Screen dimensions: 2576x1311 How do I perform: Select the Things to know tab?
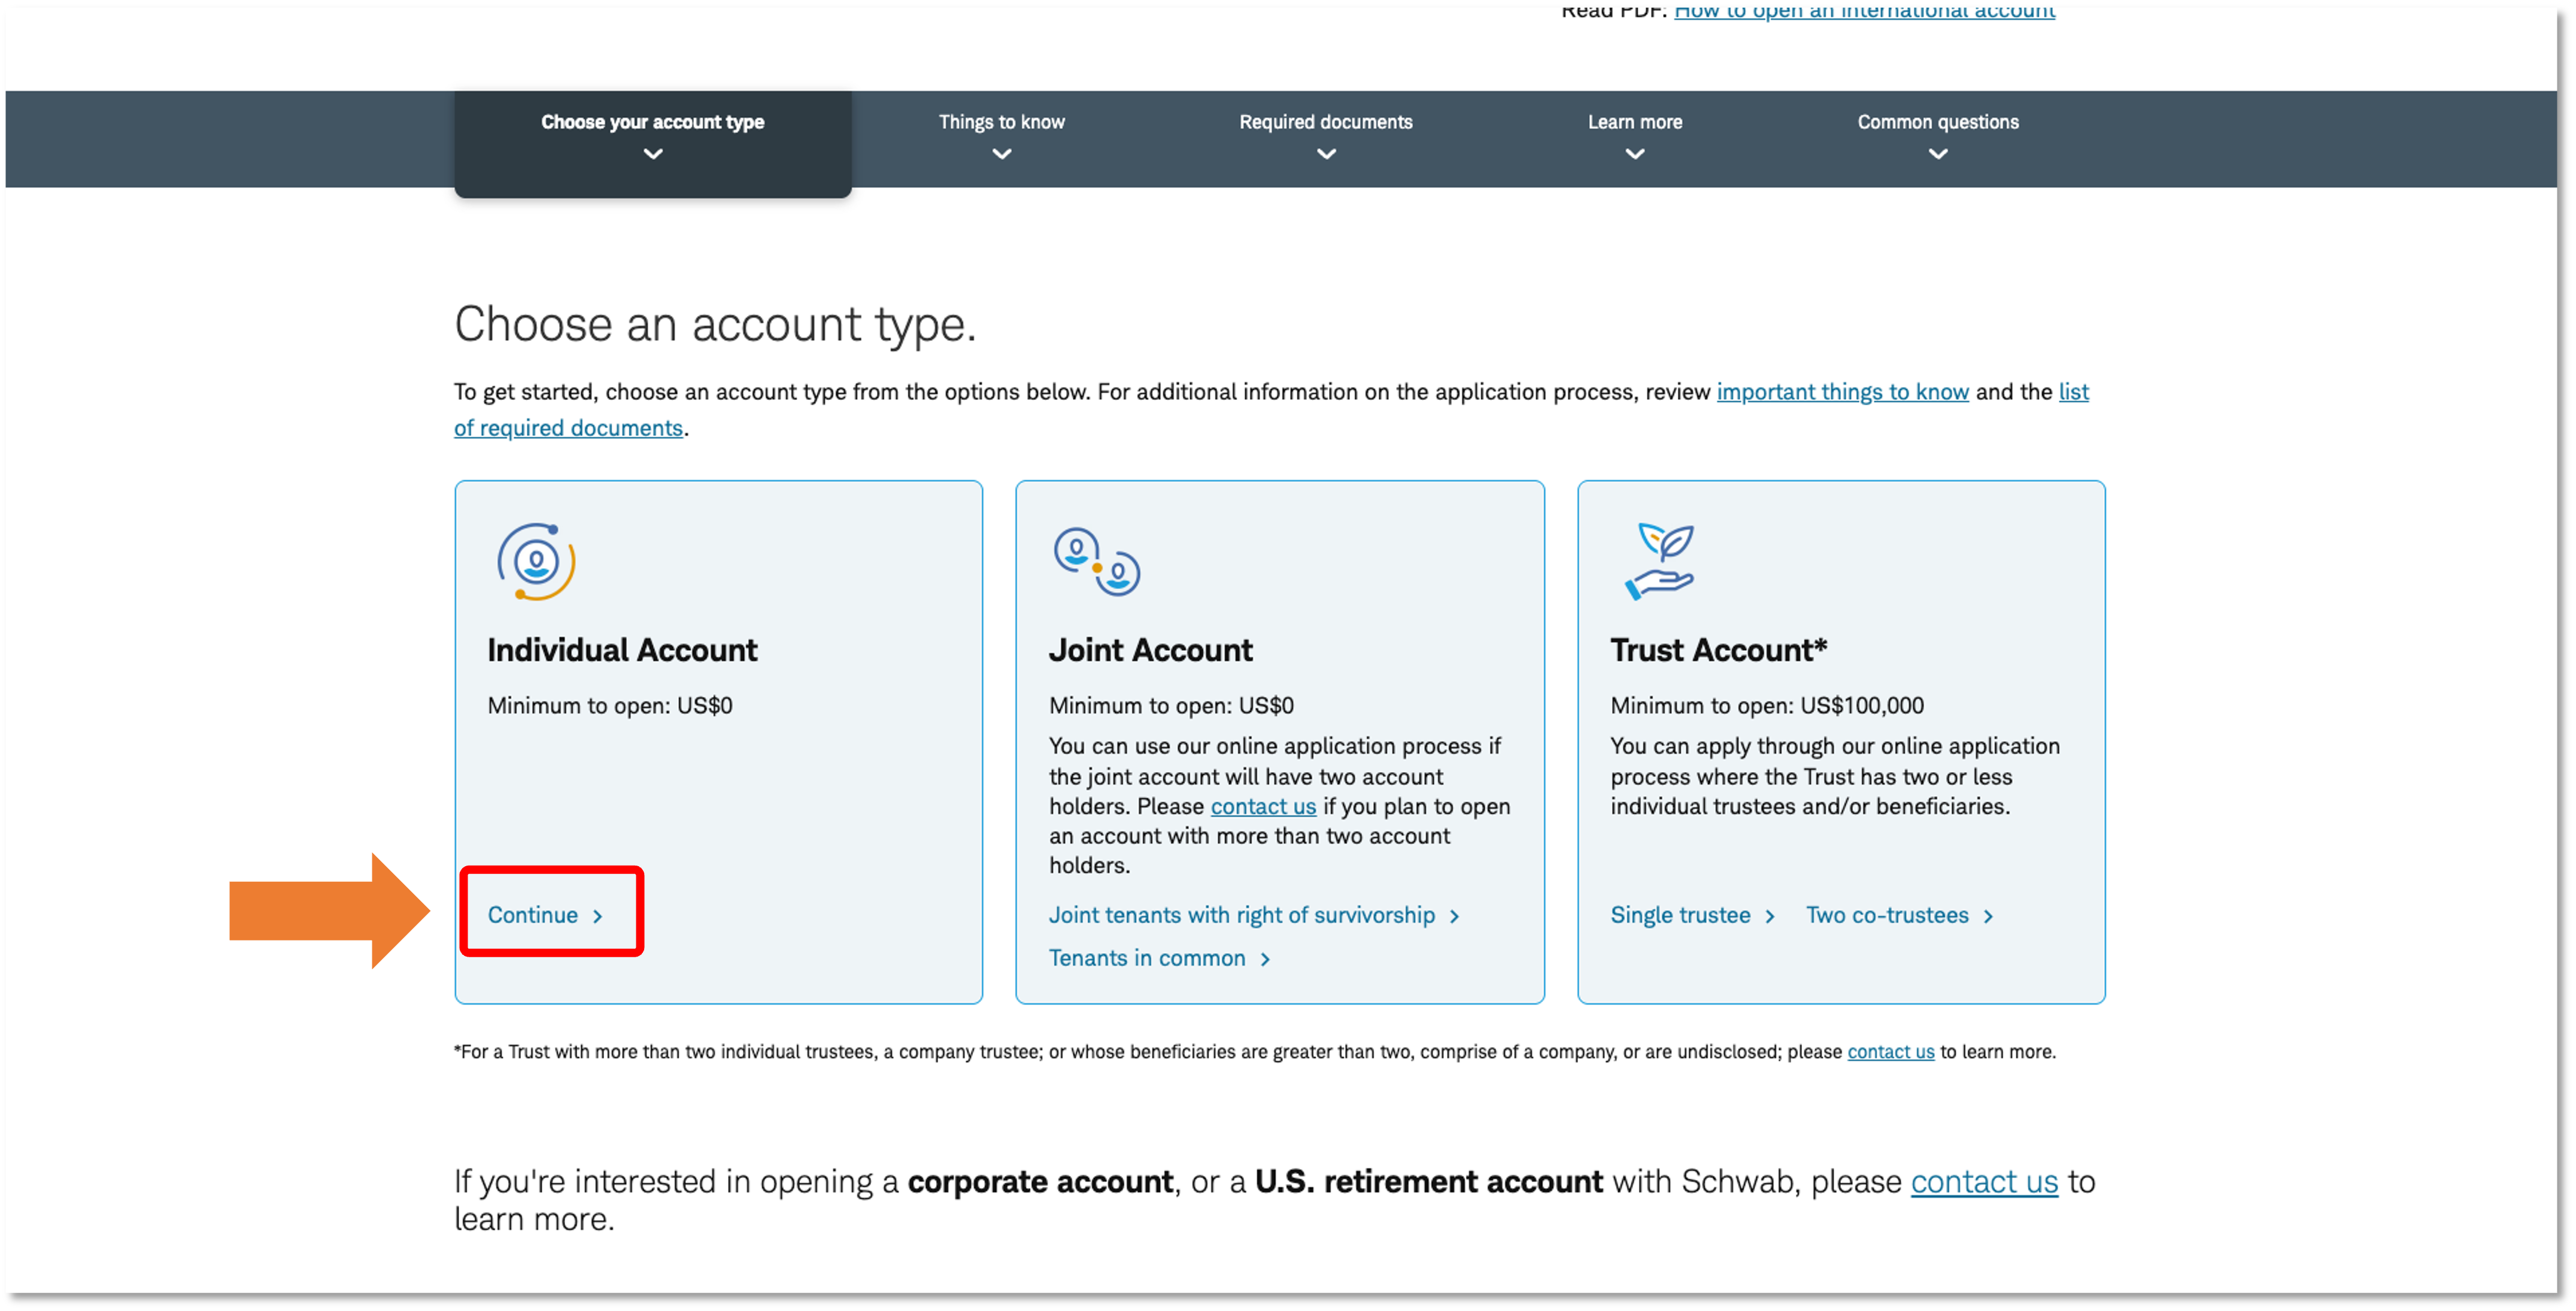pyautogui.click(x=1001, y=123)
